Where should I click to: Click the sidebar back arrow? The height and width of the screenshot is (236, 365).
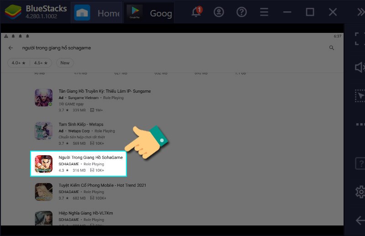(360, 220)
